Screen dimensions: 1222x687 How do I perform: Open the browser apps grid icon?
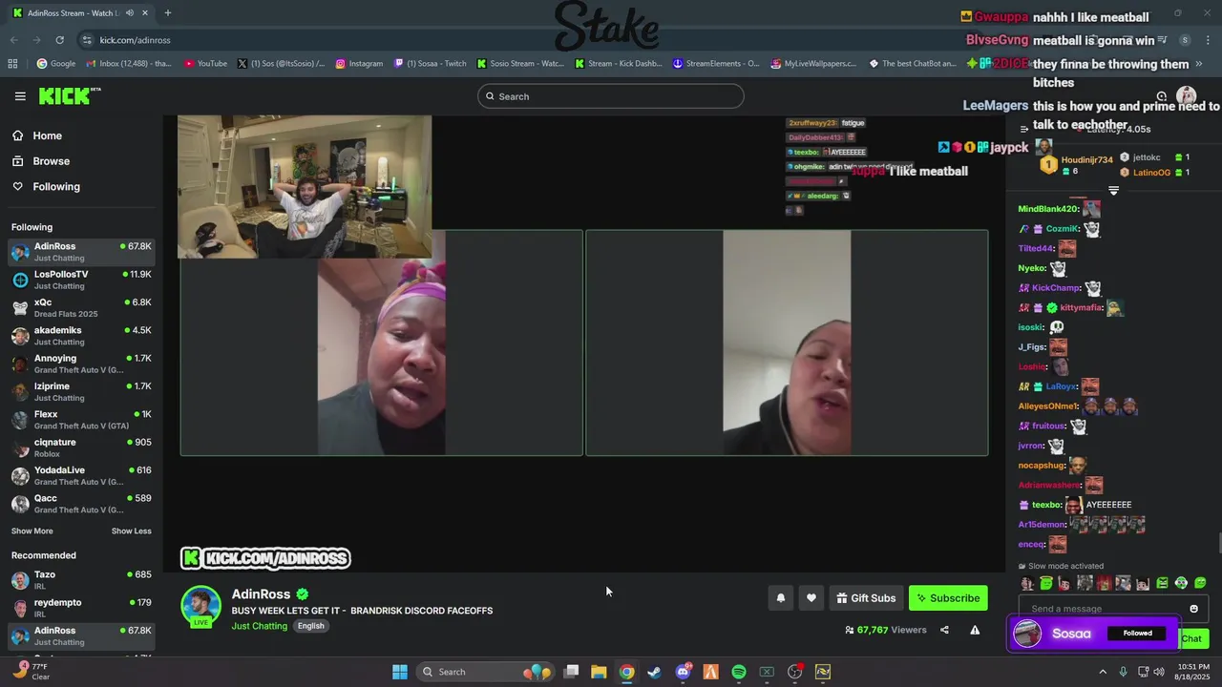point(12,64)
